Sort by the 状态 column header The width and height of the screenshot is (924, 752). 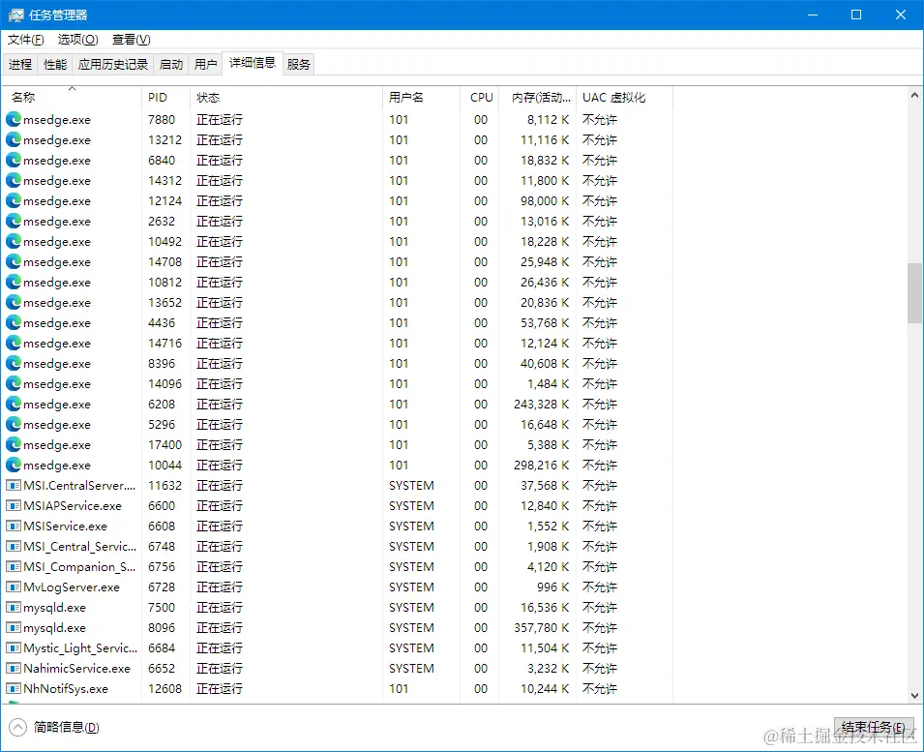coord(285,97)
